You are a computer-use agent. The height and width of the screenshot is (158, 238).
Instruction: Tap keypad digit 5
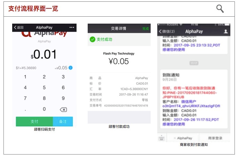click(x=44, y=88)
